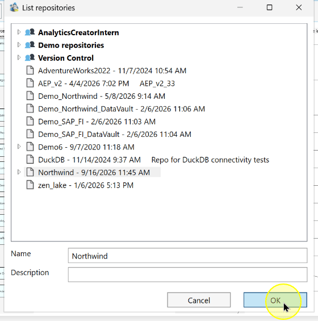Click the Demo_SAP_FI 11:03 AM file icon
Viewport: 318px width, 321px height.
[30, 122]
